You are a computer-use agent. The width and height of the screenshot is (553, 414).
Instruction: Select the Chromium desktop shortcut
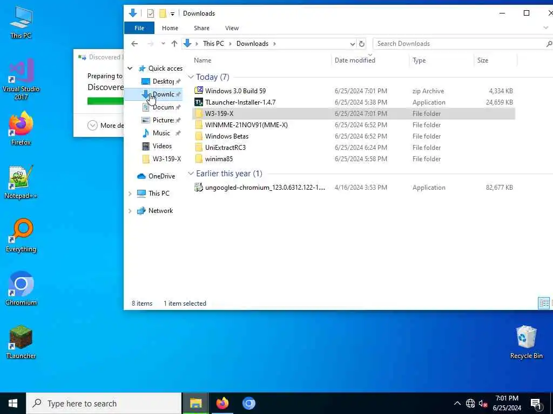[21, 289]
